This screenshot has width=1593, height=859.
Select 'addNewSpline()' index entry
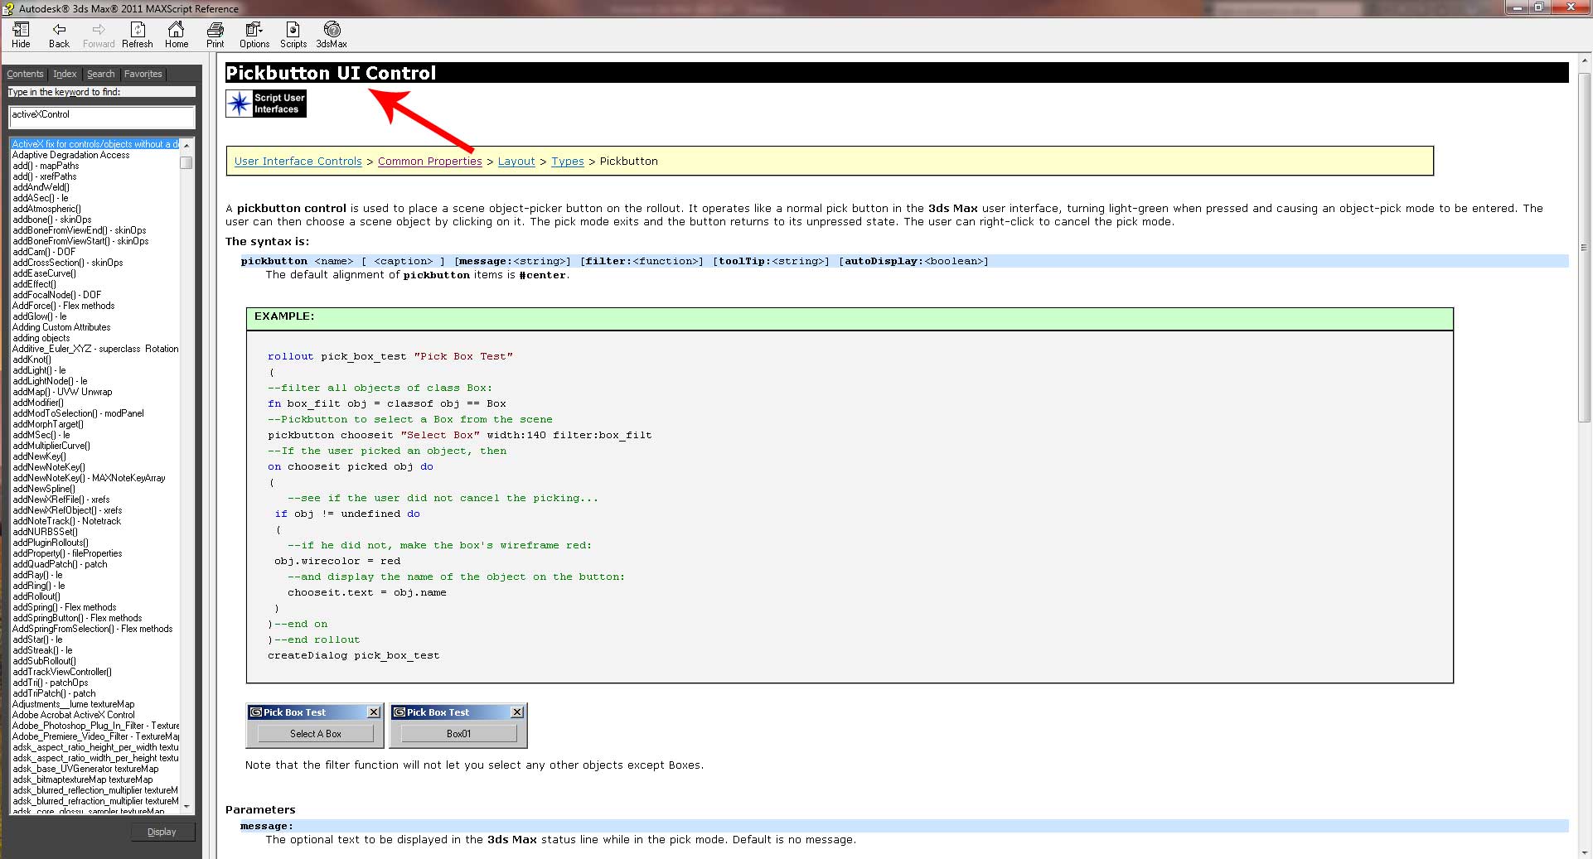44,489
